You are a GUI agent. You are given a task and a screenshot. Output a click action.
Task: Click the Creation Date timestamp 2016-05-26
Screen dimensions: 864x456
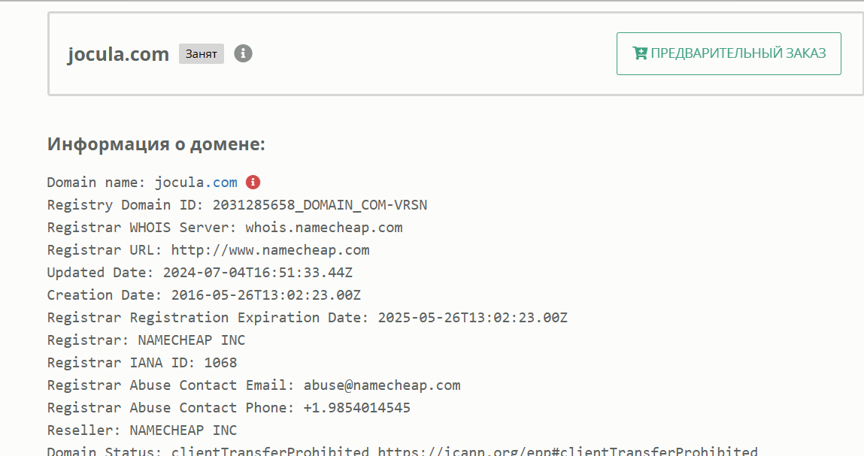(x=265, y=295)
